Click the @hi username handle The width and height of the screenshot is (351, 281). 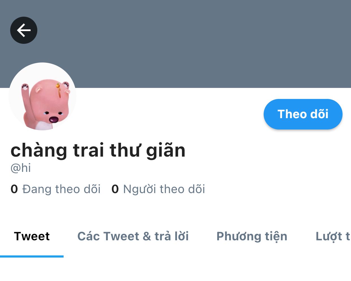pos(21,168)
